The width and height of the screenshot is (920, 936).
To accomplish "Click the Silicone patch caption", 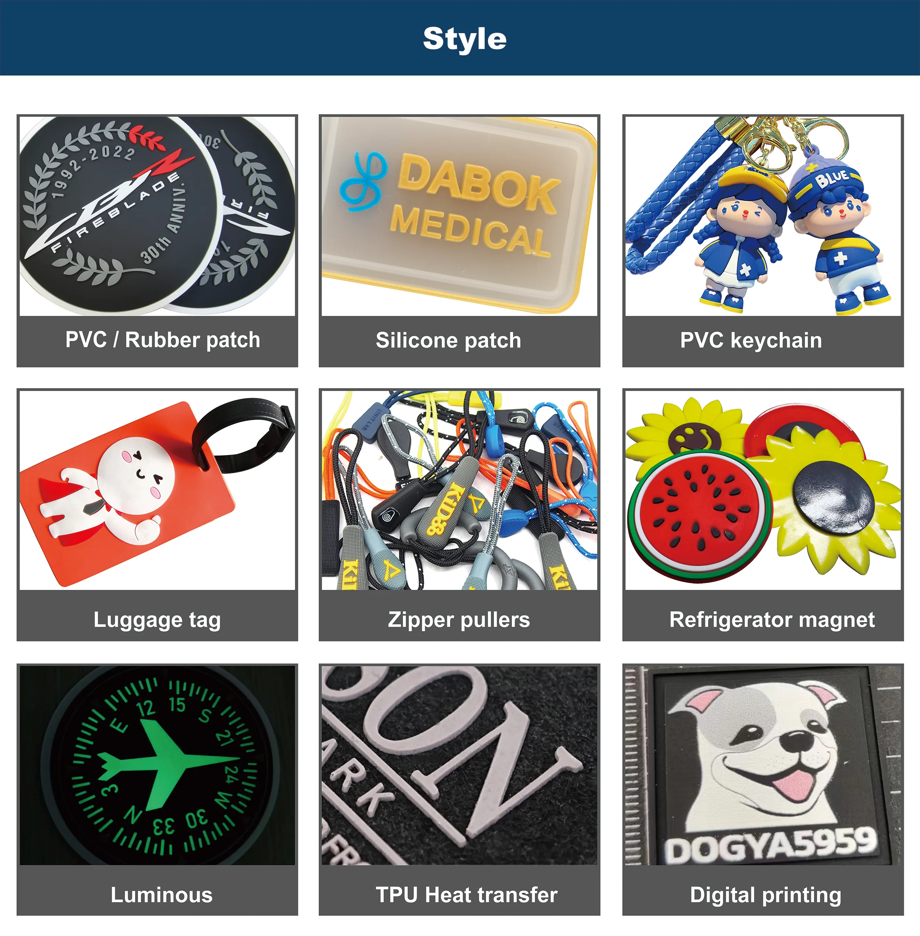I will [x=448, y=340].
